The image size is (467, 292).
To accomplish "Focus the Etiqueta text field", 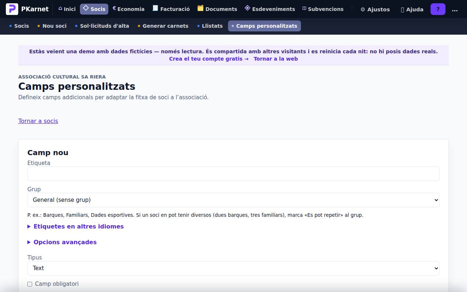I will point(233,174).
